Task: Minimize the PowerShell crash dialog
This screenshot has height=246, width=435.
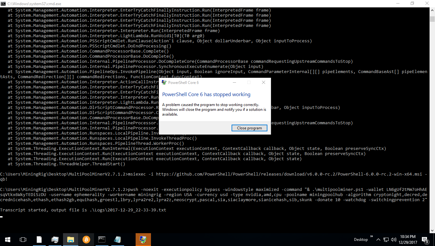Action: (x=234, y=82)
